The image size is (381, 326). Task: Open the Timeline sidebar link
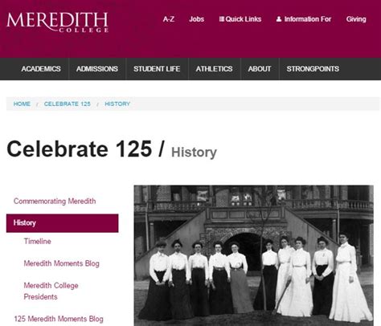(x=38, y=241)
